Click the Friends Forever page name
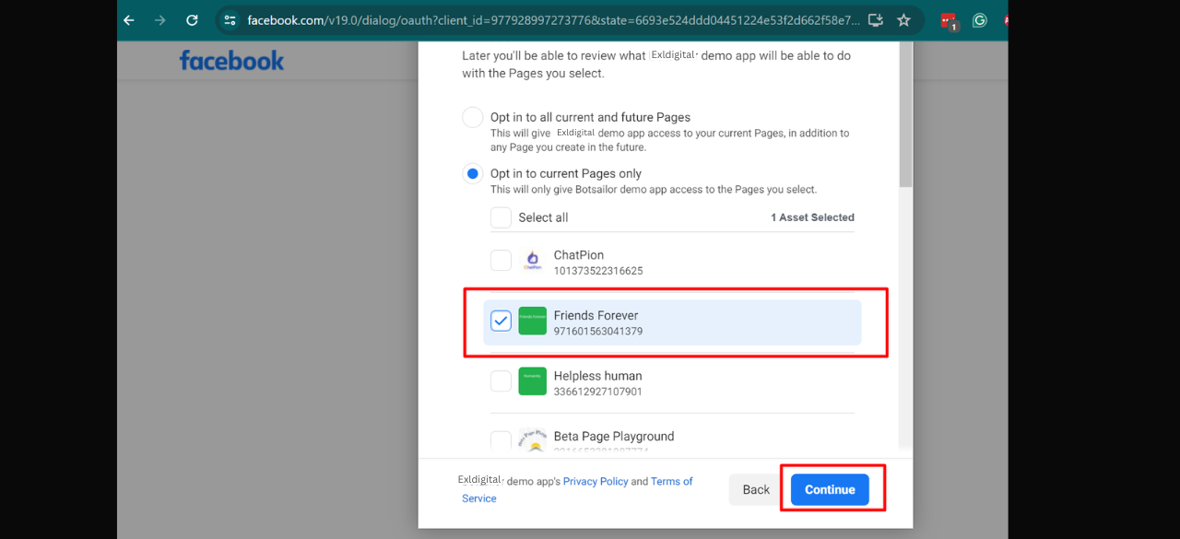This screenshot has width=1180, height=539. [596, 315]
